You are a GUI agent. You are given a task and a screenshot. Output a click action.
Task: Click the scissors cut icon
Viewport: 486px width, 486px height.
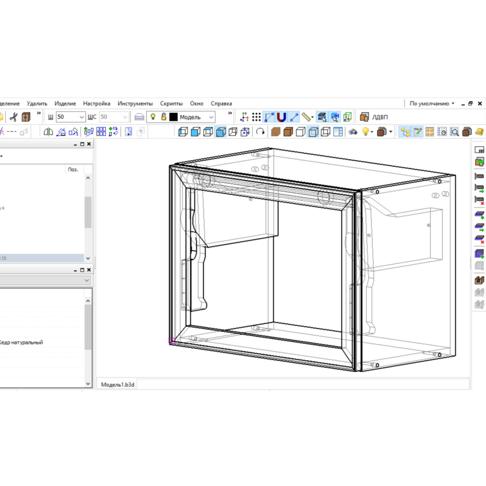[14, 117]
